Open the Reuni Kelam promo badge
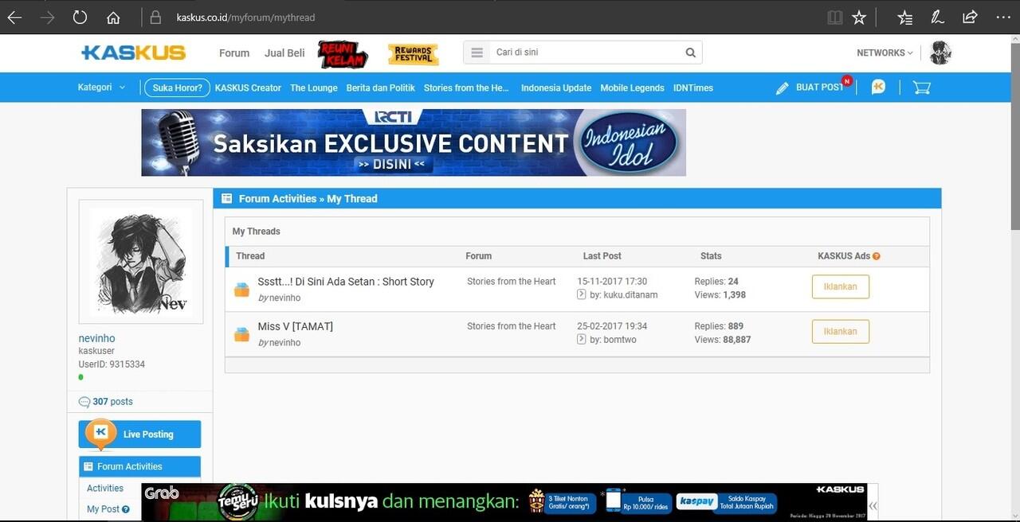 (x=343, y=54)
